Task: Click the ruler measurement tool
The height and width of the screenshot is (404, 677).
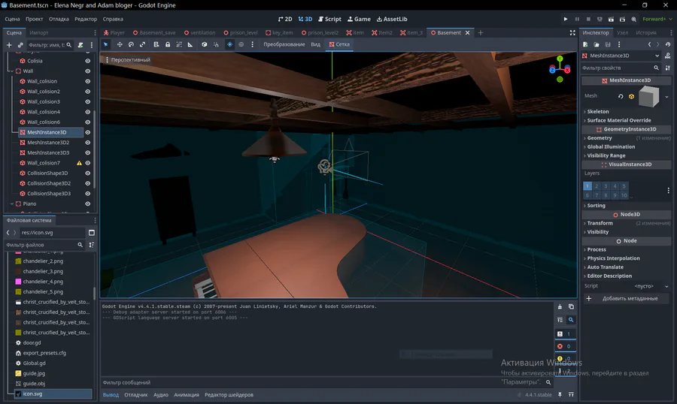Action: [190, 44]
